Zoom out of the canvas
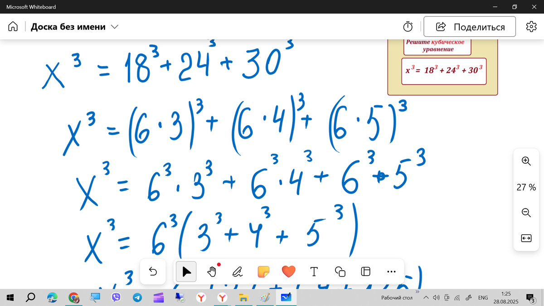This screenshot has height=306, width=544. pos(526,212)
